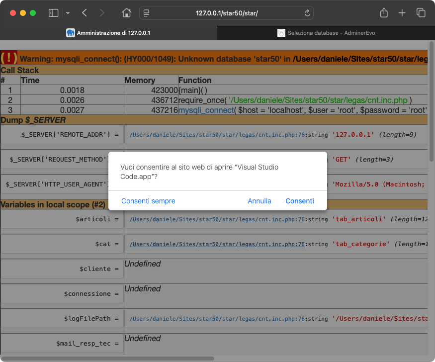The width and height of the screenshot is (435, 362).
Task: Reload the page with the refresh icon
Action: (x=307, y=13)
